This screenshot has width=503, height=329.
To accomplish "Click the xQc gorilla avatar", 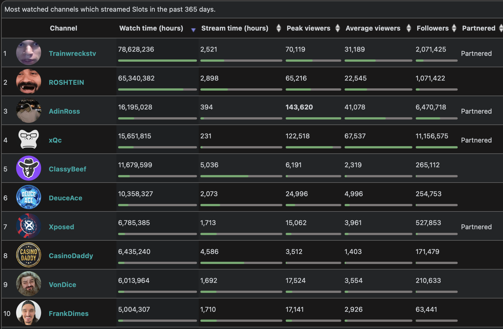I will 29,139.
